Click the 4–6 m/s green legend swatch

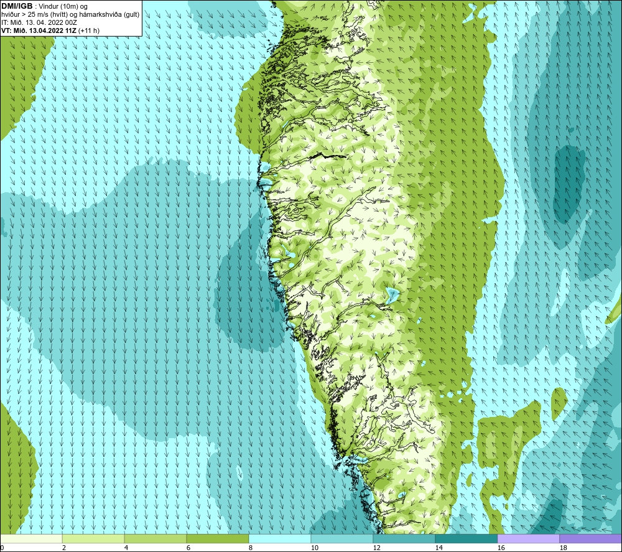[x=155, y=538]
